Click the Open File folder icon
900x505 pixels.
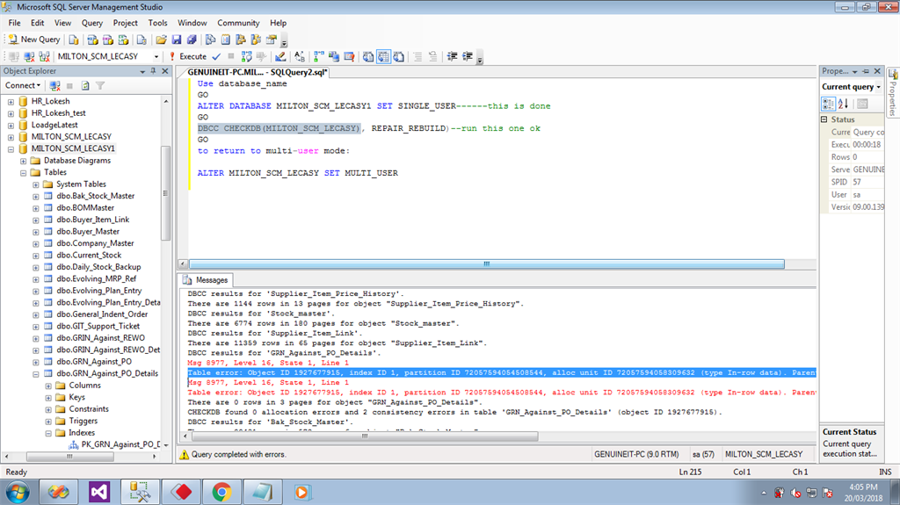[162, 40]
